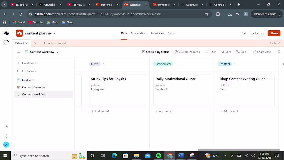Open Mail app from taskbar
The width and height of the screenshot is (284, 160).
[148, 156]
